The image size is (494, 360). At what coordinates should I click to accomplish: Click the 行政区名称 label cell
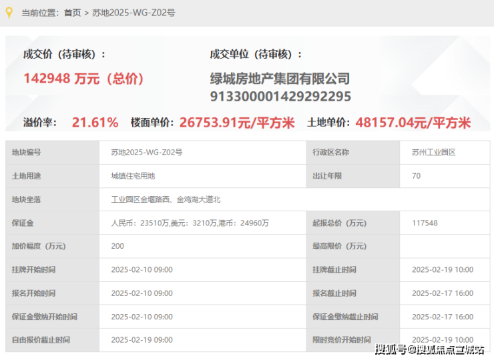353,152
